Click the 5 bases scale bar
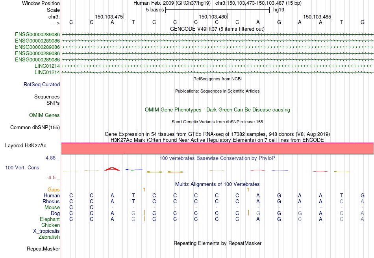The width and height of the screenshot is (374, 258). coord(217,10)
